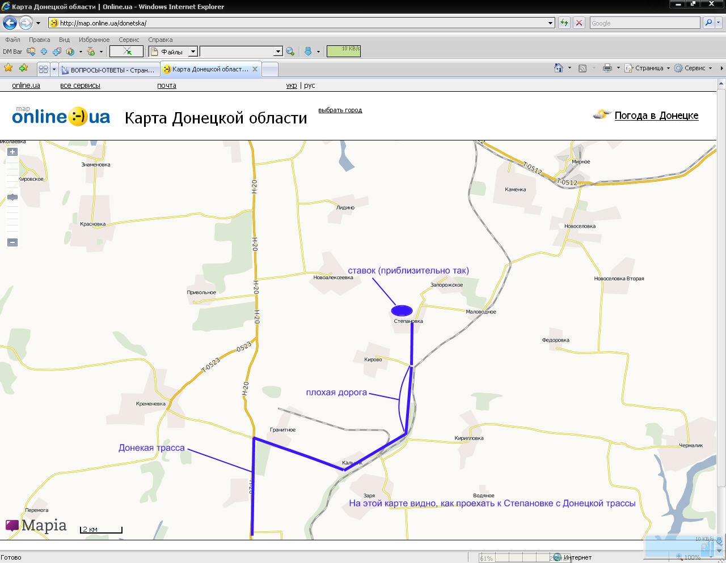Refresh the page with the green arrows icon
This screenshot has height=563, width=726.
coord(564,23)
